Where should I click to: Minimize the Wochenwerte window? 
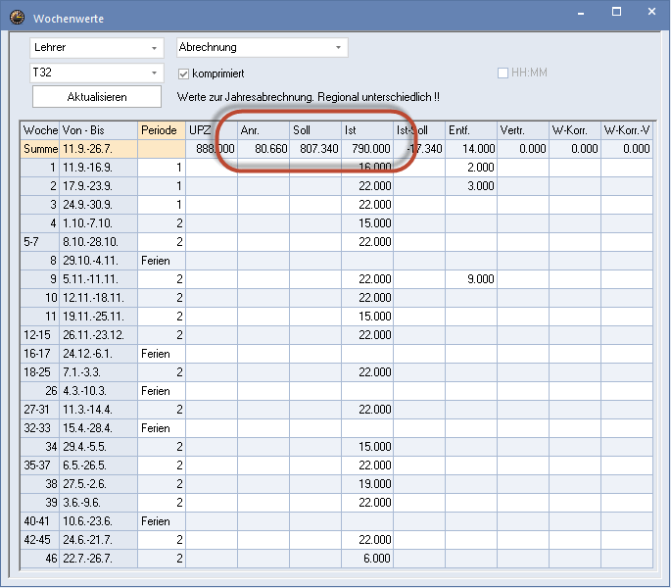[x=581, y=13]
